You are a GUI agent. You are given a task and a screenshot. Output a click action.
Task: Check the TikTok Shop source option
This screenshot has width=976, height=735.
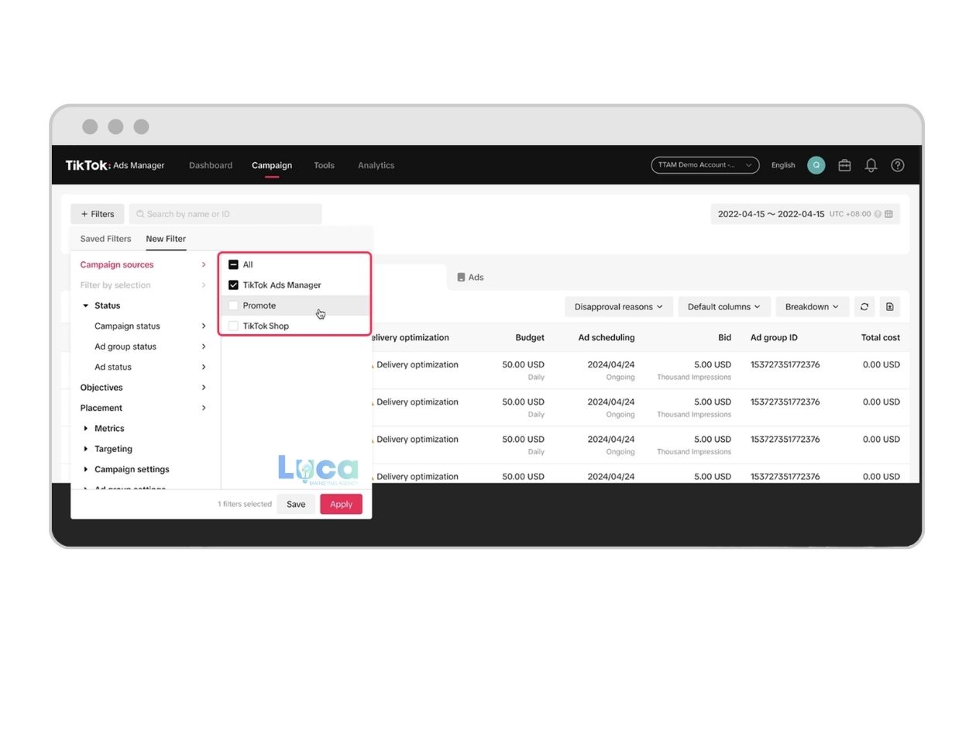click(x=233, y=326)
